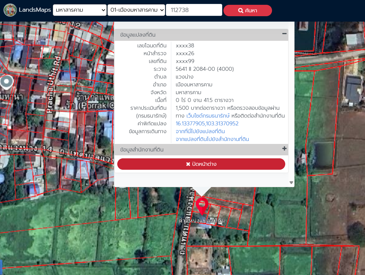Click the ข้อมูลแปลงที่ดิน section header

[138, 35]
